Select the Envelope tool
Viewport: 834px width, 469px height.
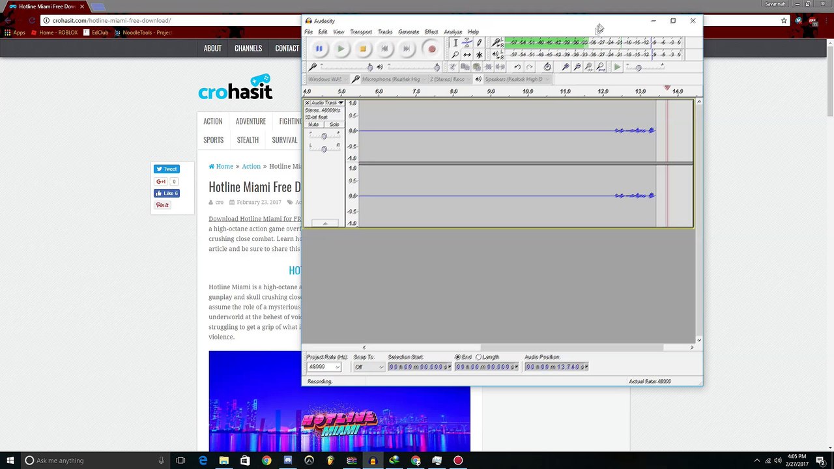pyautogui.click(x=467, y=43)
